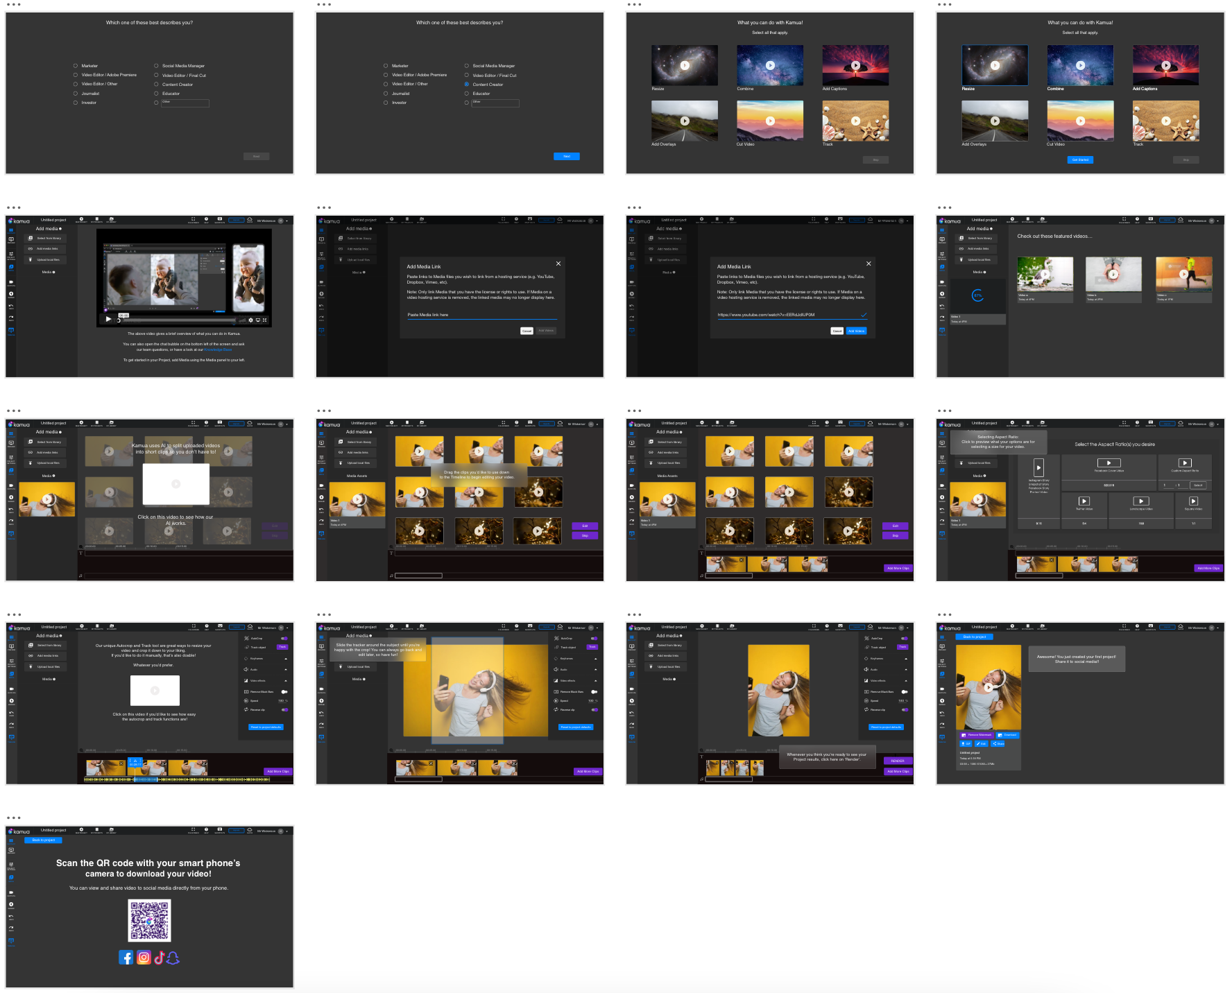
Task: Click the blue Next button
Action: click(567, 156)
